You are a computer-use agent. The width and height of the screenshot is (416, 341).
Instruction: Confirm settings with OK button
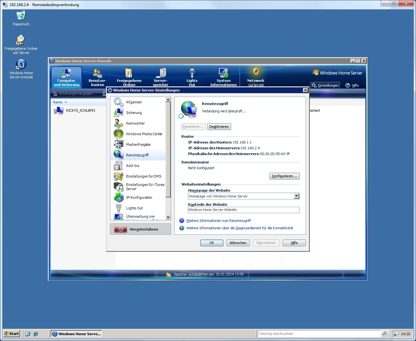click(212, 243)
